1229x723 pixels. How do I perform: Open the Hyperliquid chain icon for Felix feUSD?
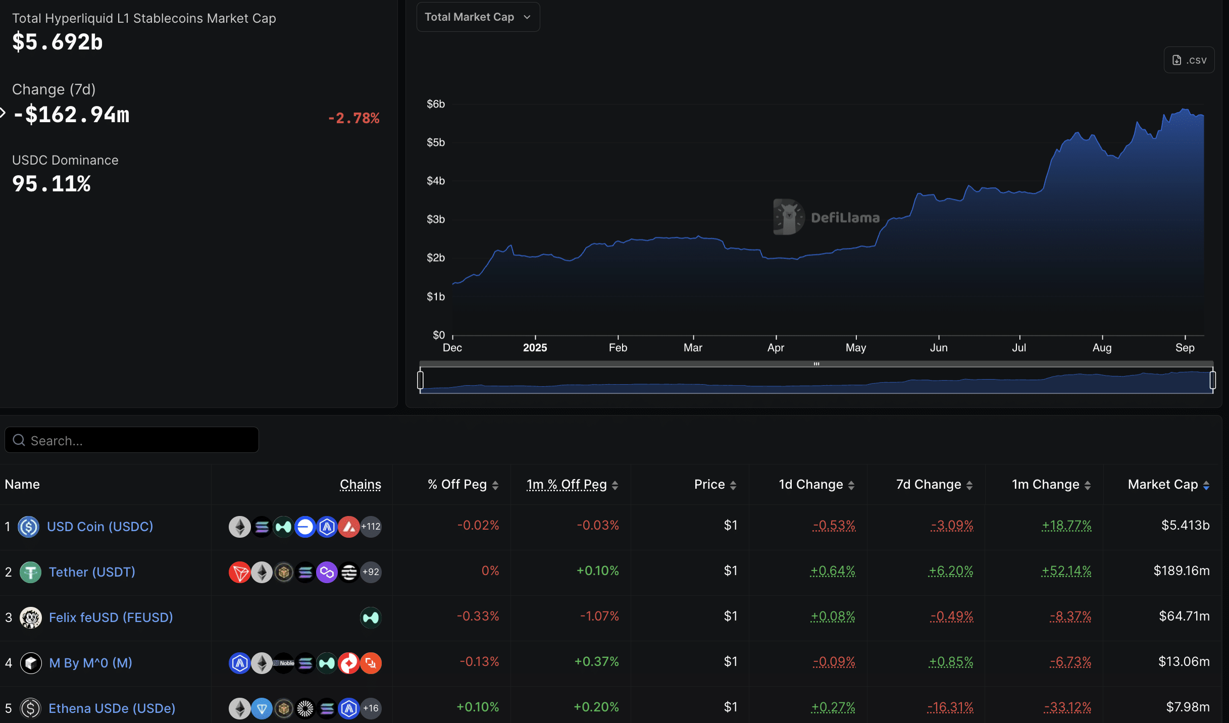click(x=370, y=617)
